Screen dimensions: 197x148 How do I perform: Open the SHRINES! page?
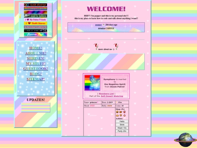click(36, 58)
